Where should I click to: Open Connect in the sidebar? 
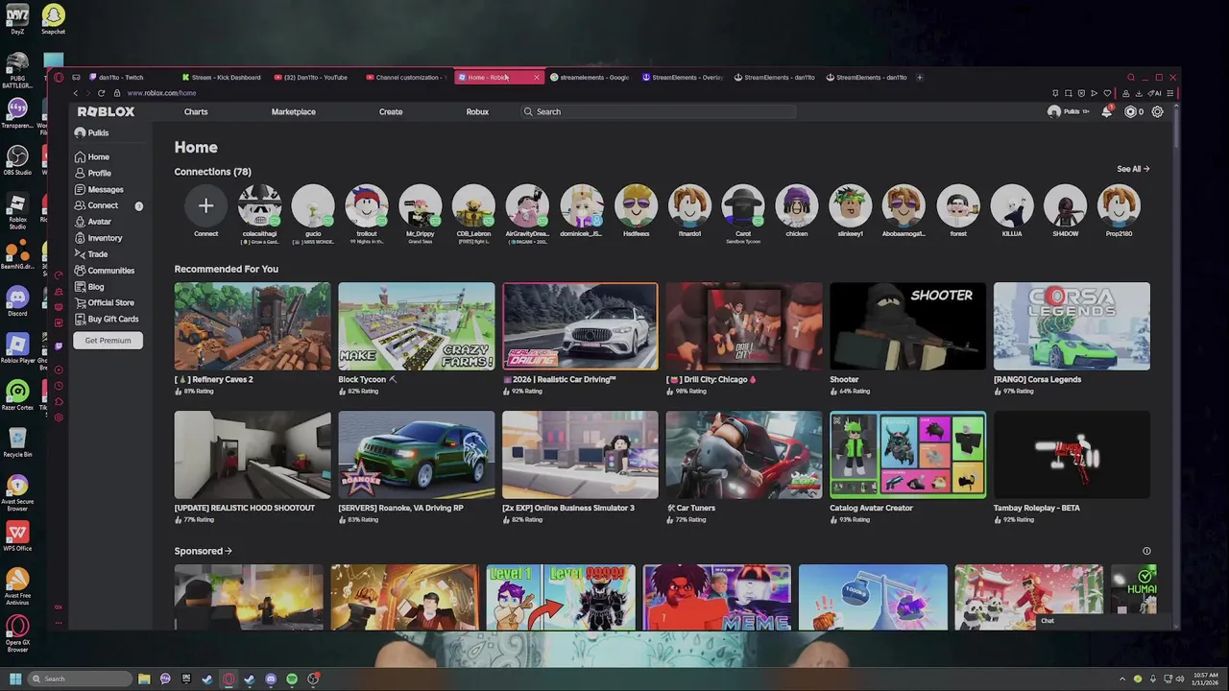(x=96, y=205)
